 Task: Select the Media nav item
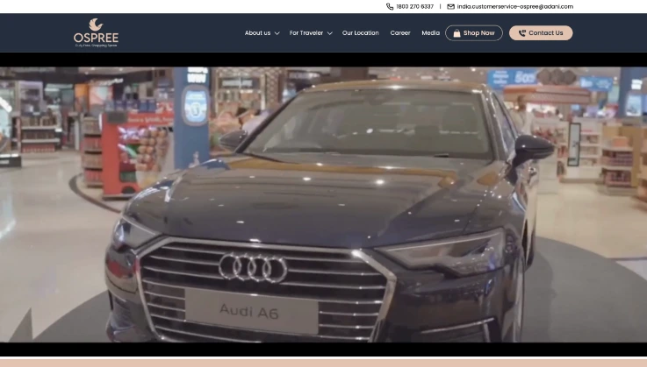click(430, 33)
